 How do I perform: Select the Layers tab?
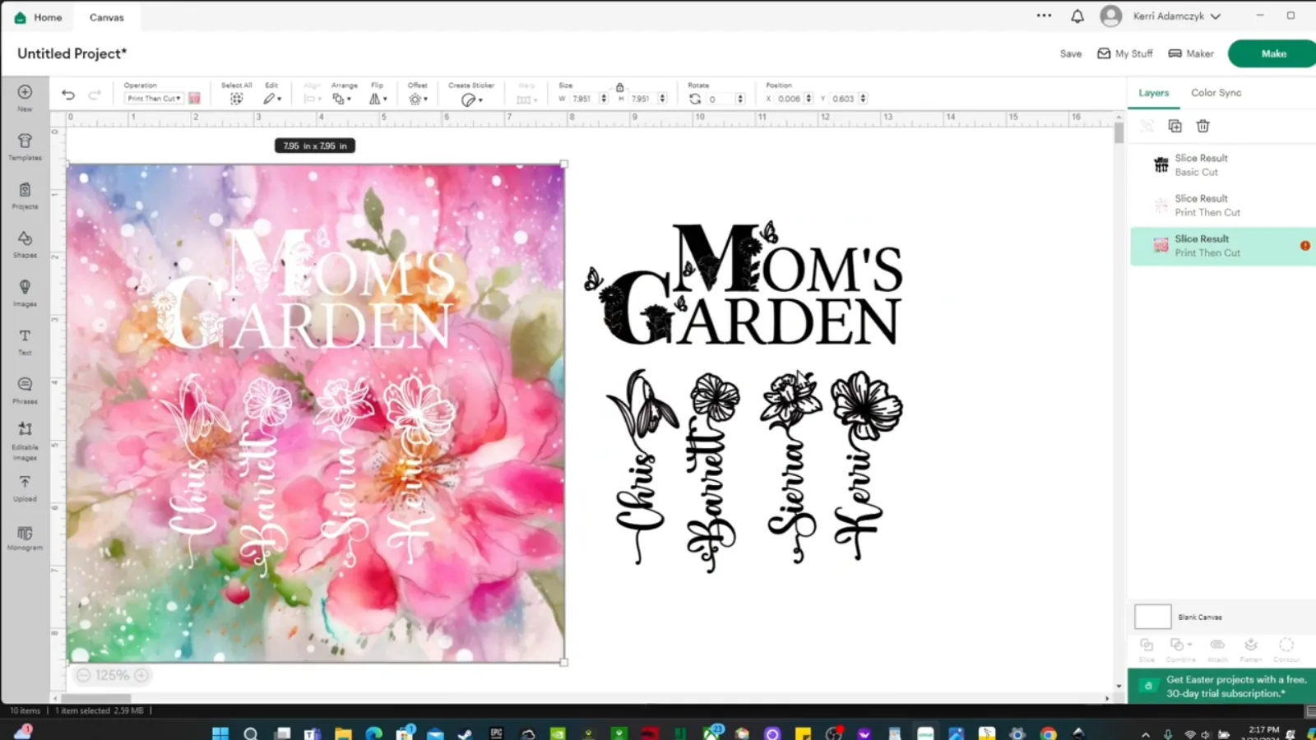[1153, 93]
